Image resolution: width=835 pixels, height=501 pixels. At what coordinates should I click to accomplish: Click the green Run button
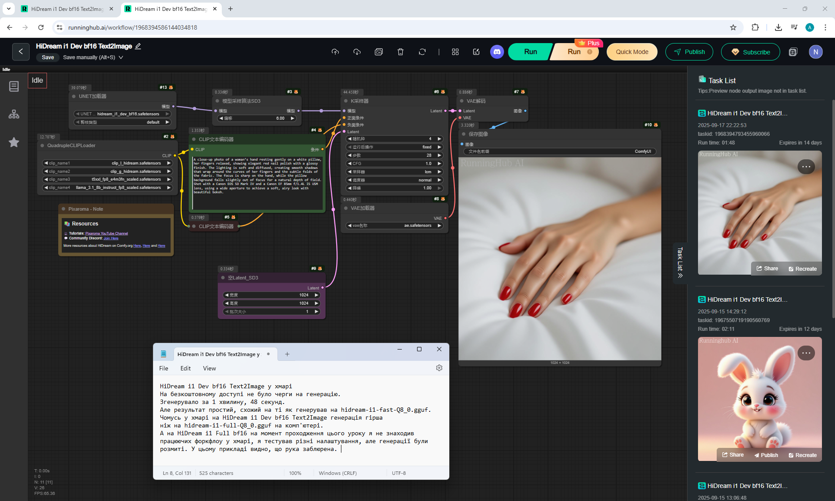coord(530,52)
